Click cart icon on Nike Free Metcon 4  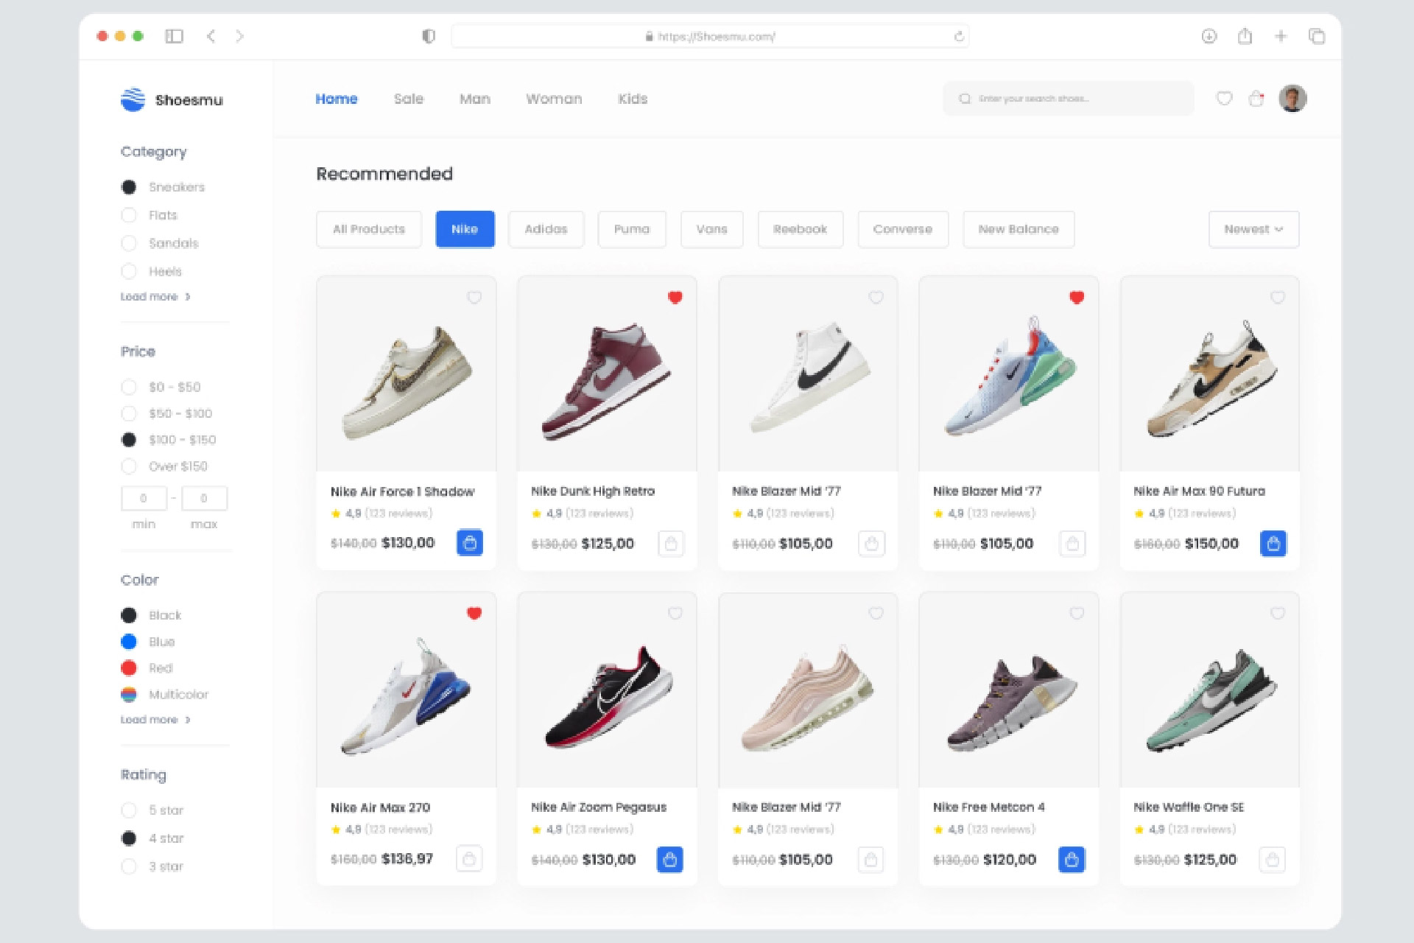1072,859
